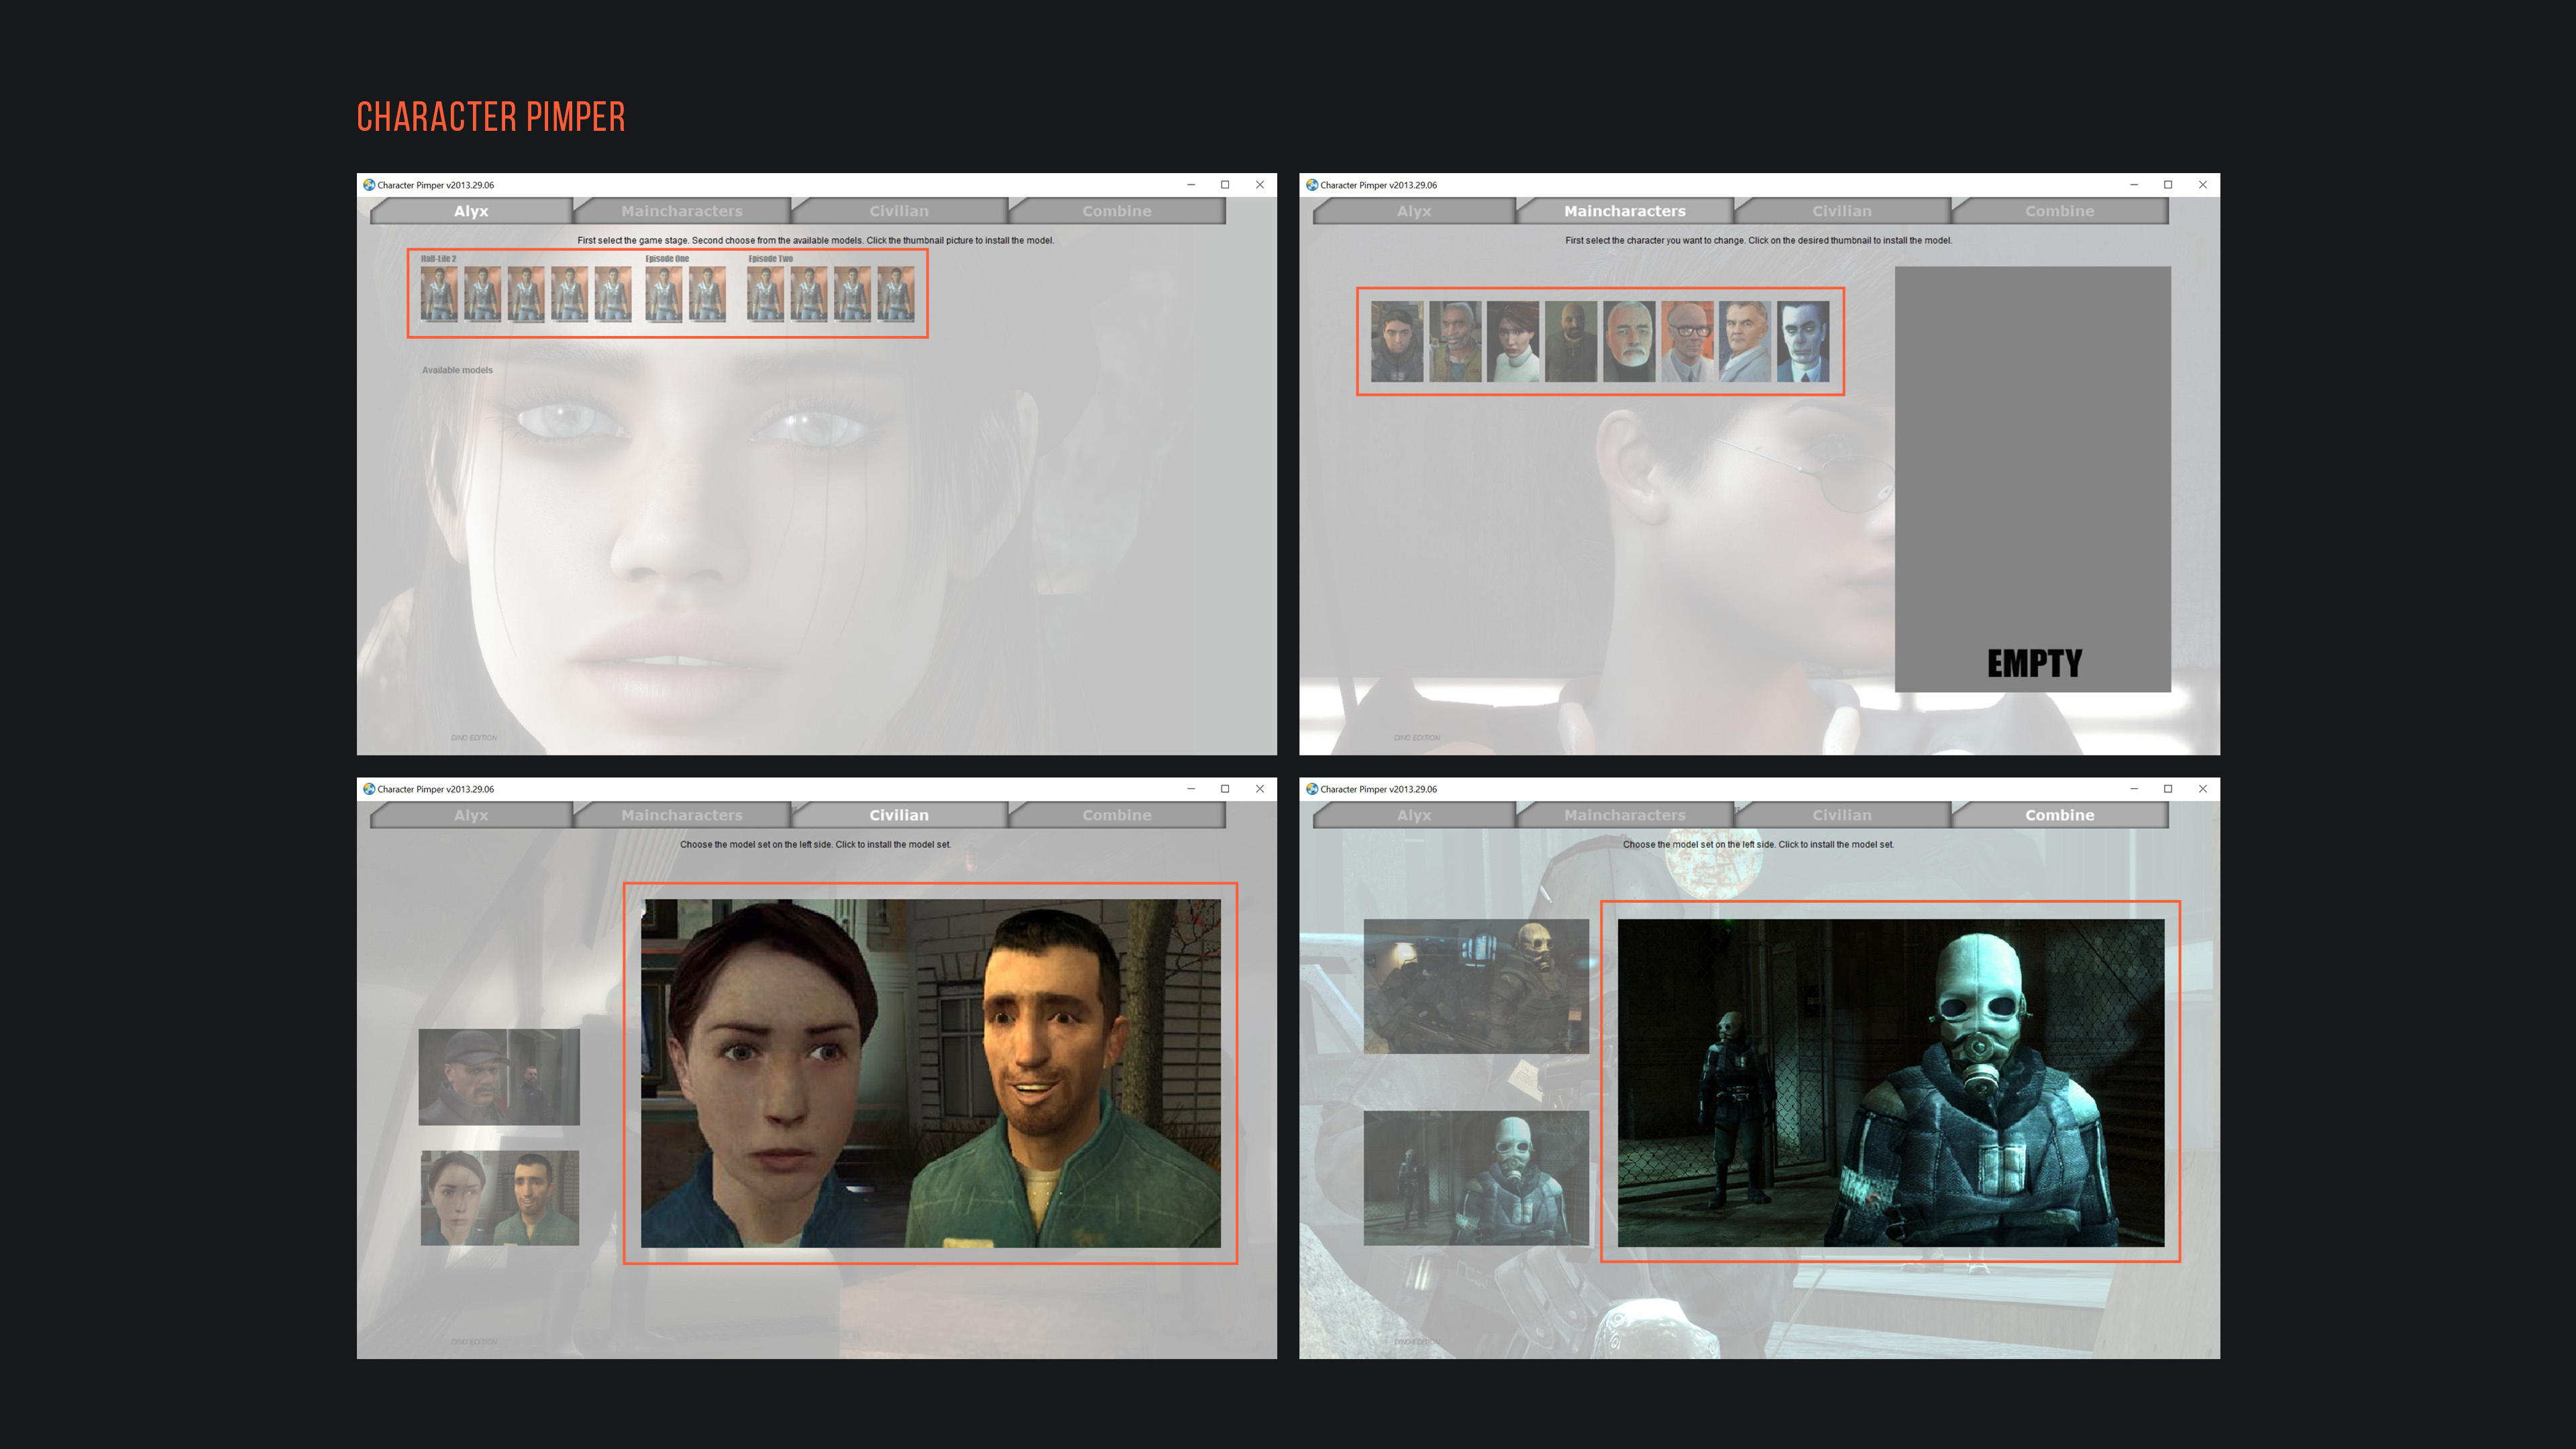The height and width of the screenshot is (1449, 2576).
Task: Close the civilian preview window
Action: coord(1259,789)
